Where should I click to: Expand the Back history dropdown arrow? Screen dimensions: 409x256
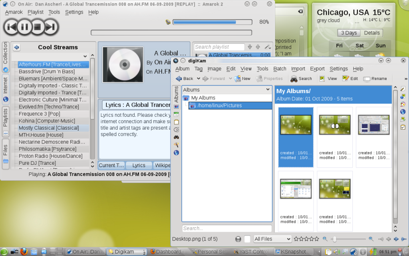198,79
